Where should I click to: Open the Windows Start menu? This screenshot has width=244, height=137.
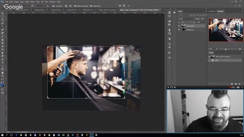point(2,135)
